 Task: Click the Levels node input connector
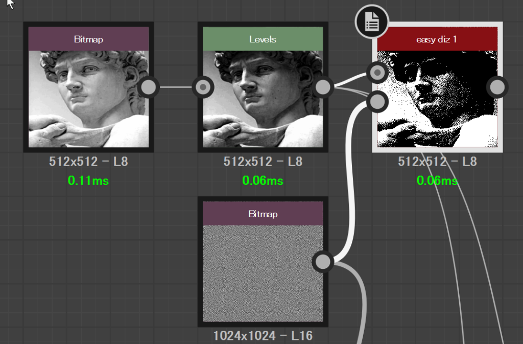(203, 87)
